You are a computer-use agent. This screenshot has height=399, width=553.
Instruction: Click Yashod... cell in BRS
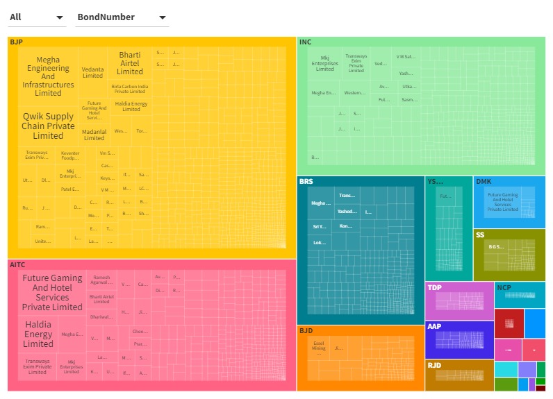coord(347,212)
